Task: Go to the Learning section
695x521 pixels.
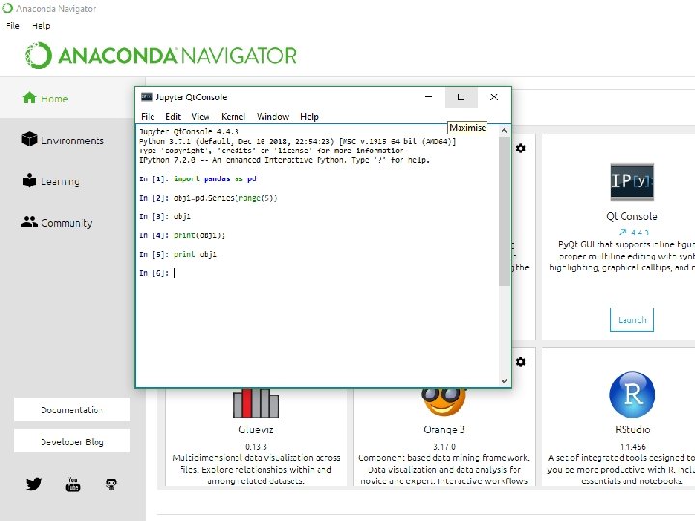Action: tap(51, 181)
